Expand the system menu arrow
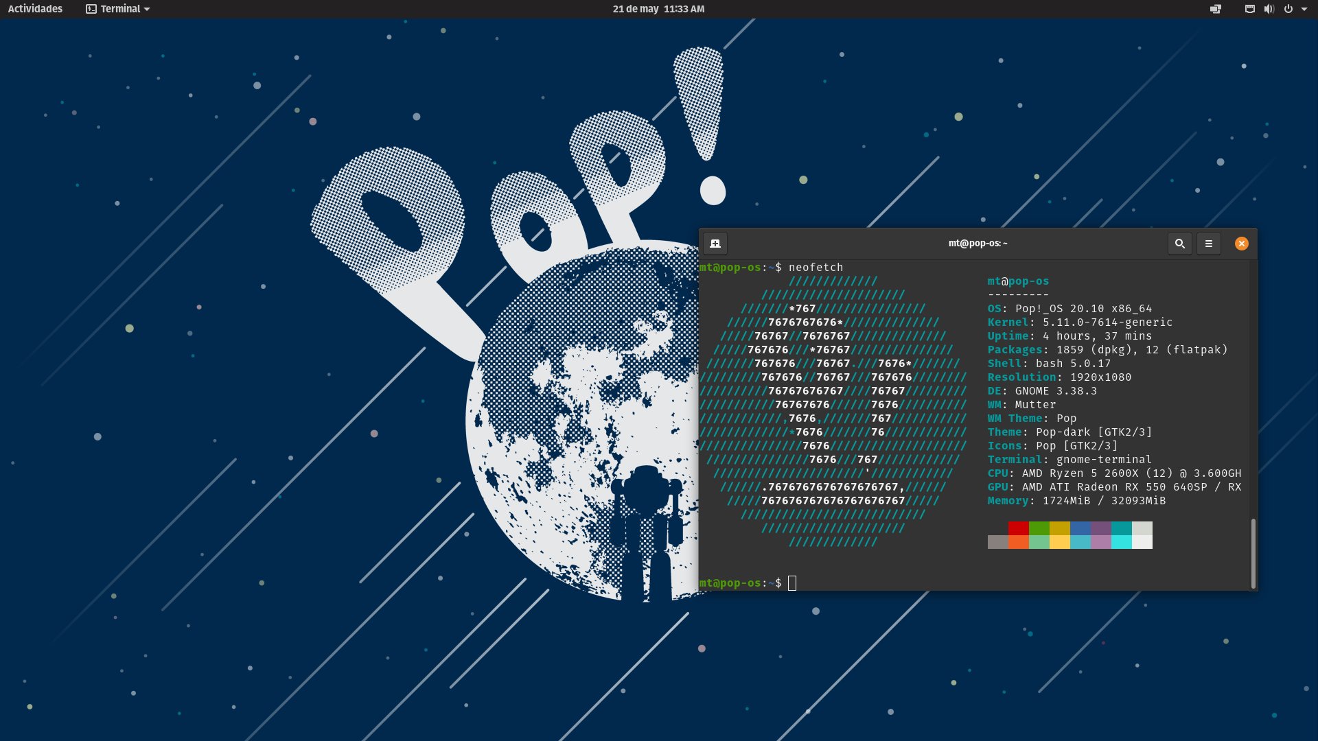Image resolution: width=1318 pixels, height=741 pixels. (x=1304, y=9)
